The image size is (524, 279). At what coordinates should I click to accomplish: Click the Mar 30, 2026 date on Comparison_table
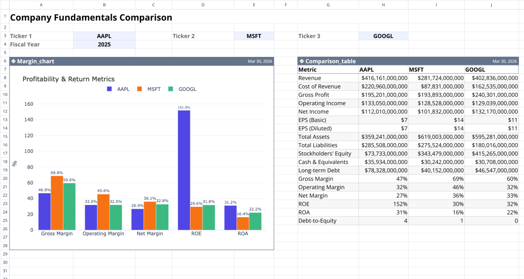pyautogui.click(x=505, y=61)
